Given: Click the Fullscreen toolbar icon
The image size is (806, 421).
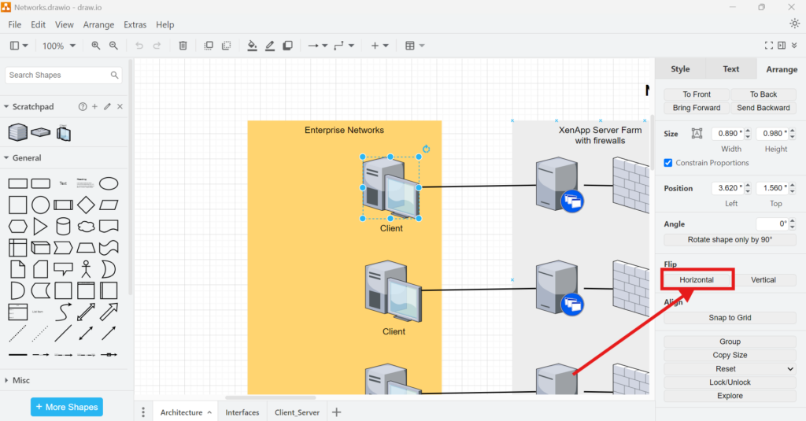Looking at the screenshot, I should [x=768, y=46].
